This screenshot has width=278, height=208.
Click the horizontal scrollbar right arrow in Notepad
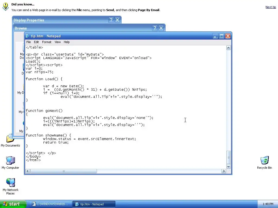coord(224,171)
